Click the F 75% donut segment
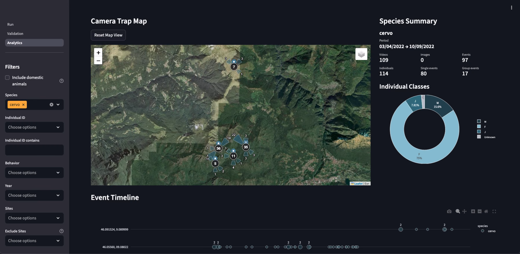The height and width of the screenshot is (254, 520). [x=419, y=156]
